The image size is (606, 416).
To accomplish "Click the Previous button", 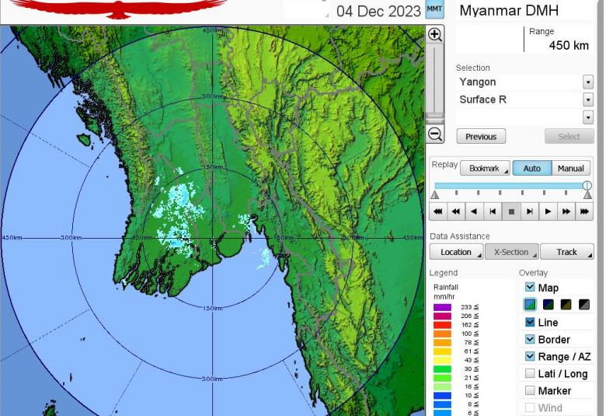I will point(481,137).
